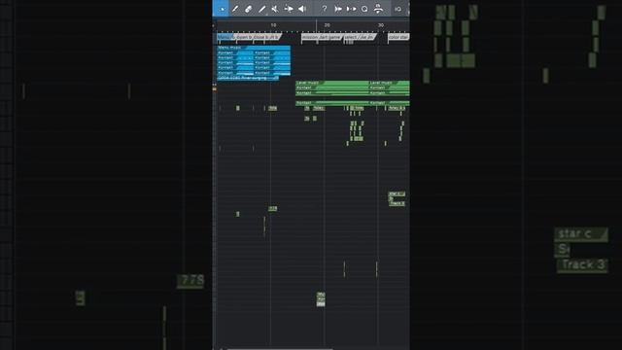Select the slanted line paint tool beside eraser
Image resolution: width=622 pixels, height=350 pixels.
[x=261, y=9]
